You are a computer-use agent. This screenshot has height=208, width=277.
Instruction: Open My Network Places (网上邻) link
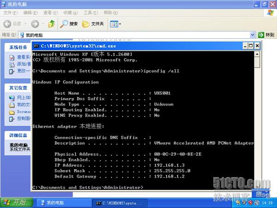pos(24,98)
